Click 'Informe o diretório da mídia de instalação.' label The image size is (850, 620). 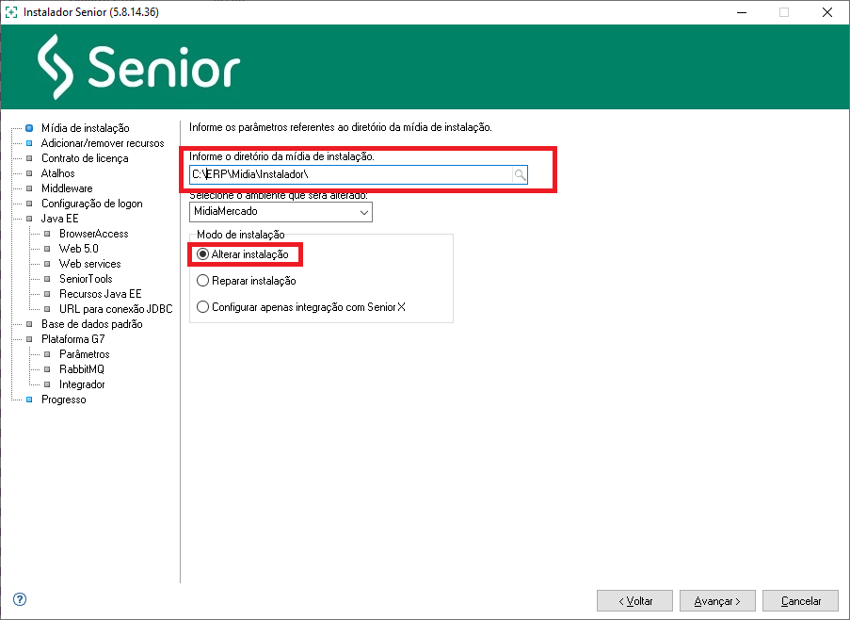pyautogui.click(x=281, y=156)
